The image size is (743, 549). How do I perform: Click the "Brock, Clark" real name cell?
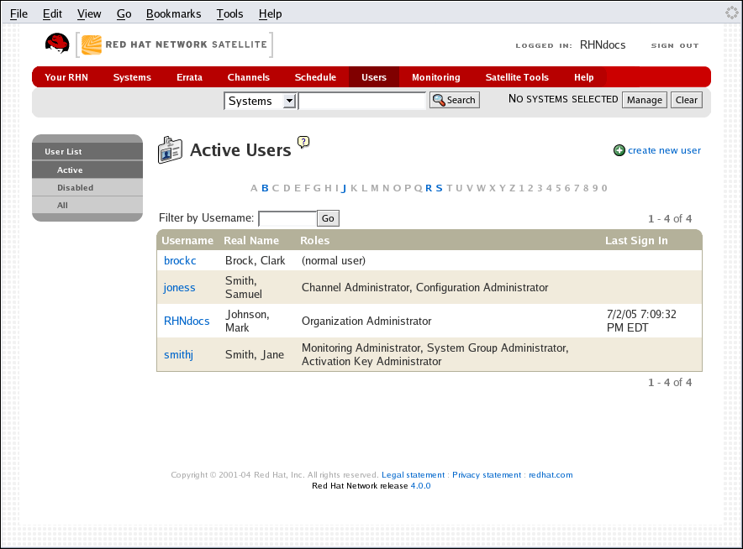coord(255,261)
